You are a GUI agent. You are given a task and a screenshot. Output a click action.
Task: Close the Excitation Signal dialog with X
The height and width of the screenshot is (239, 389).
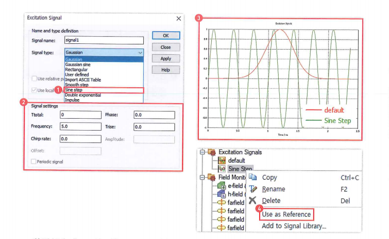pos(179,19)
